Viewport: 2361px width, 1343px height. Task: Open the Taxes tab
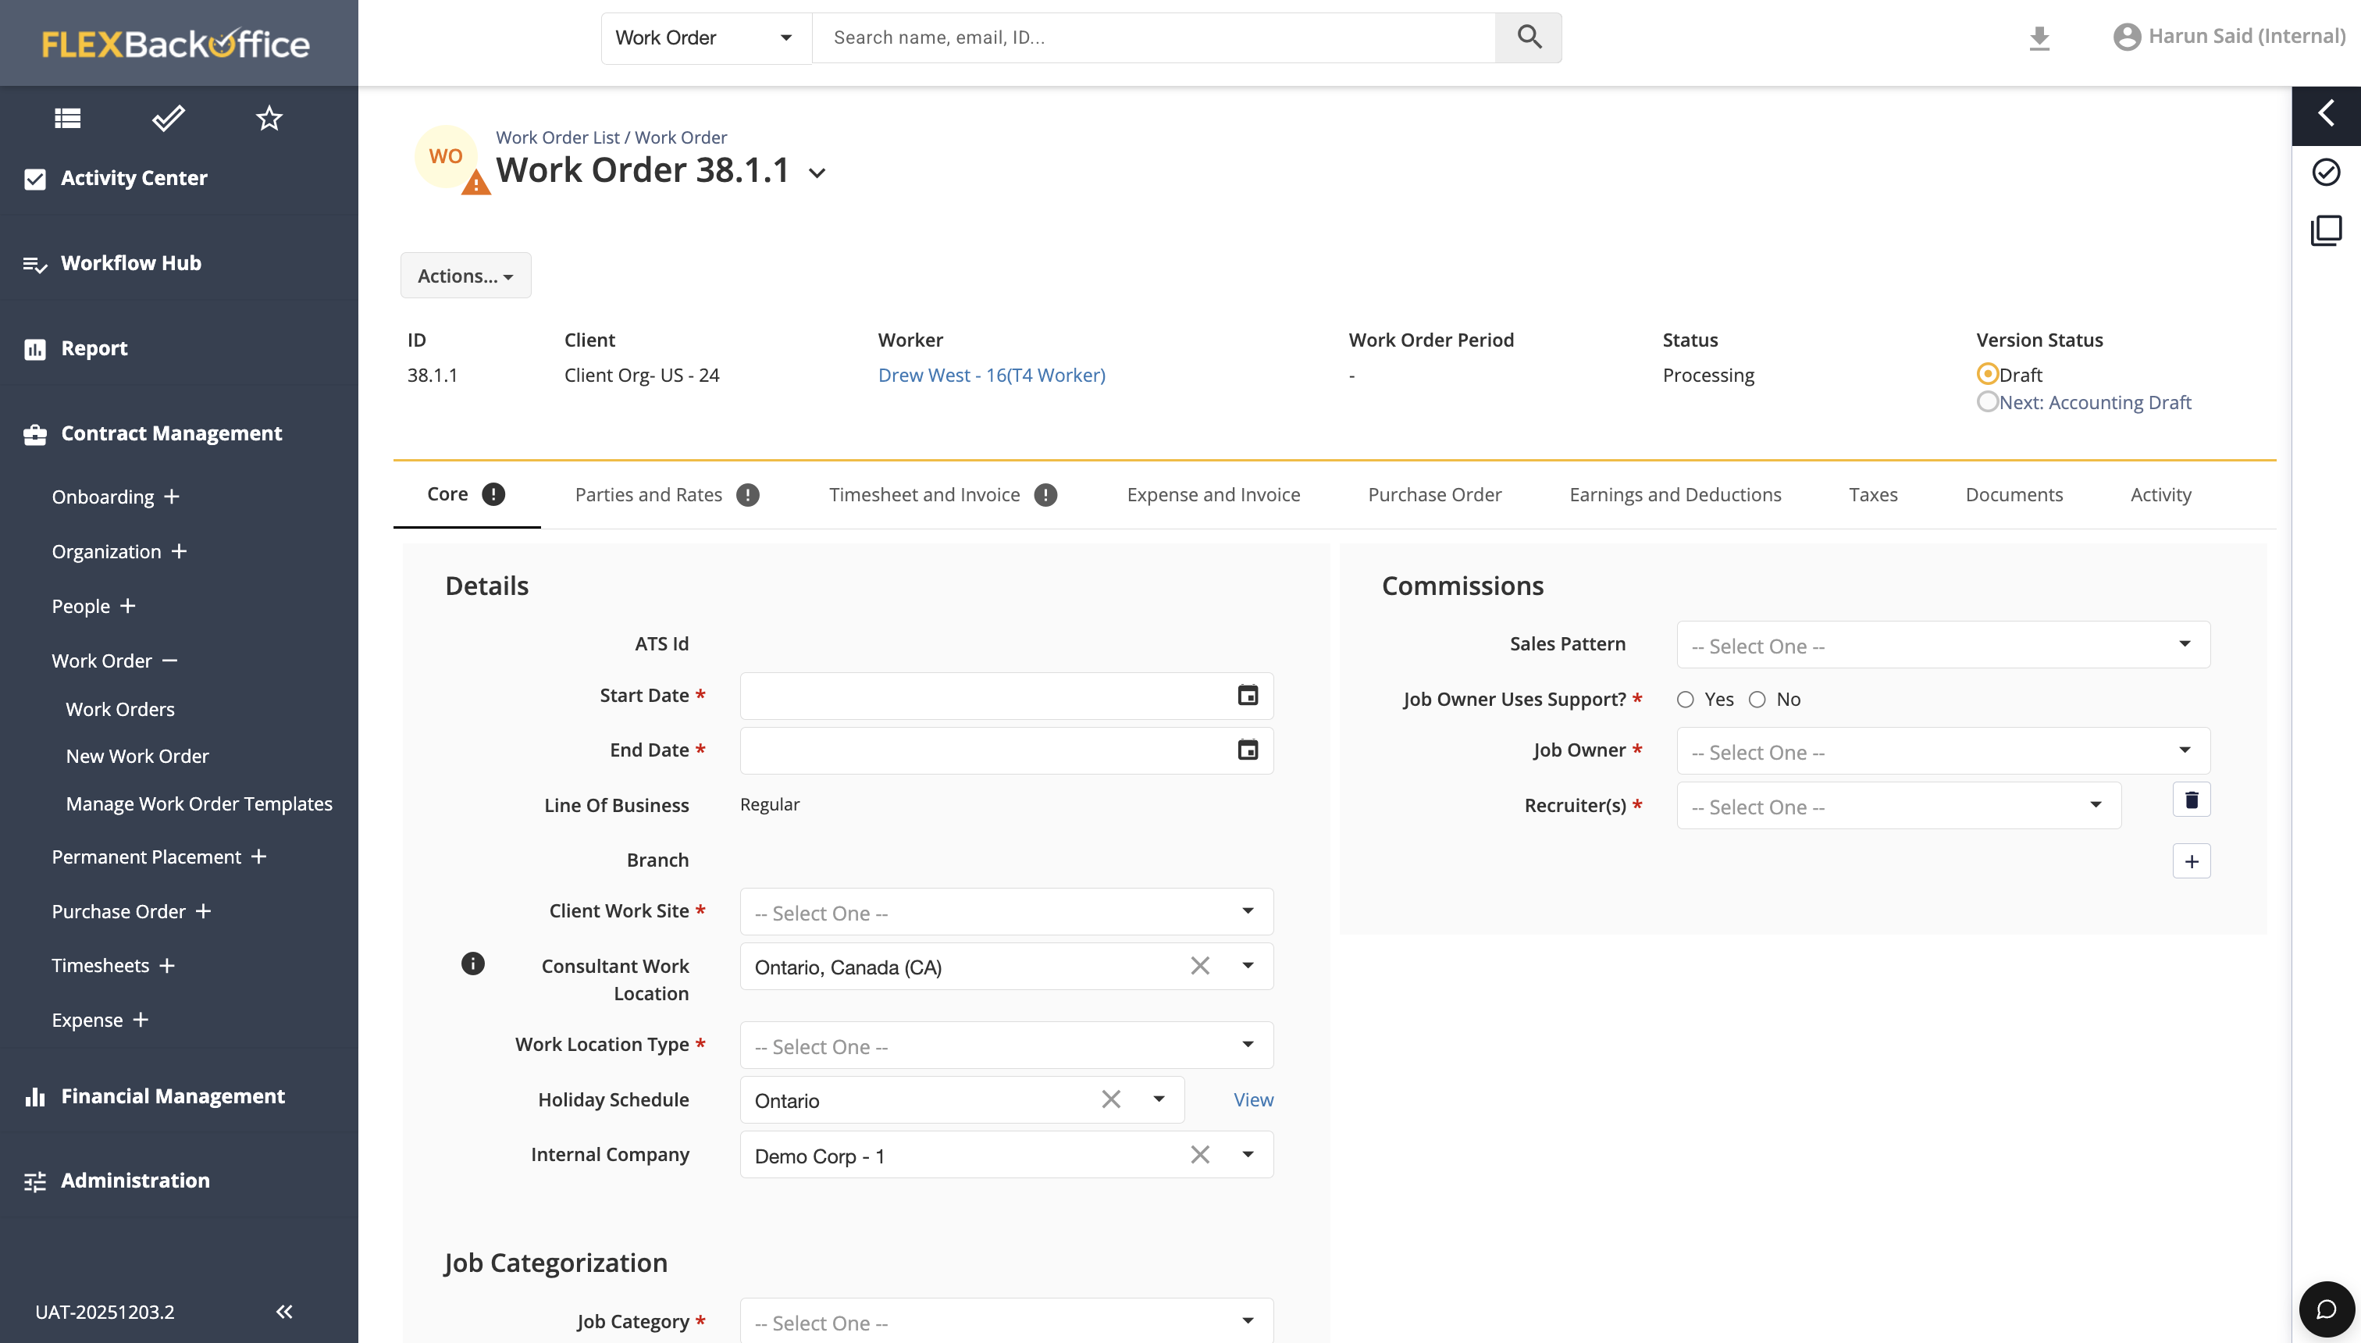coord(1872,495)
